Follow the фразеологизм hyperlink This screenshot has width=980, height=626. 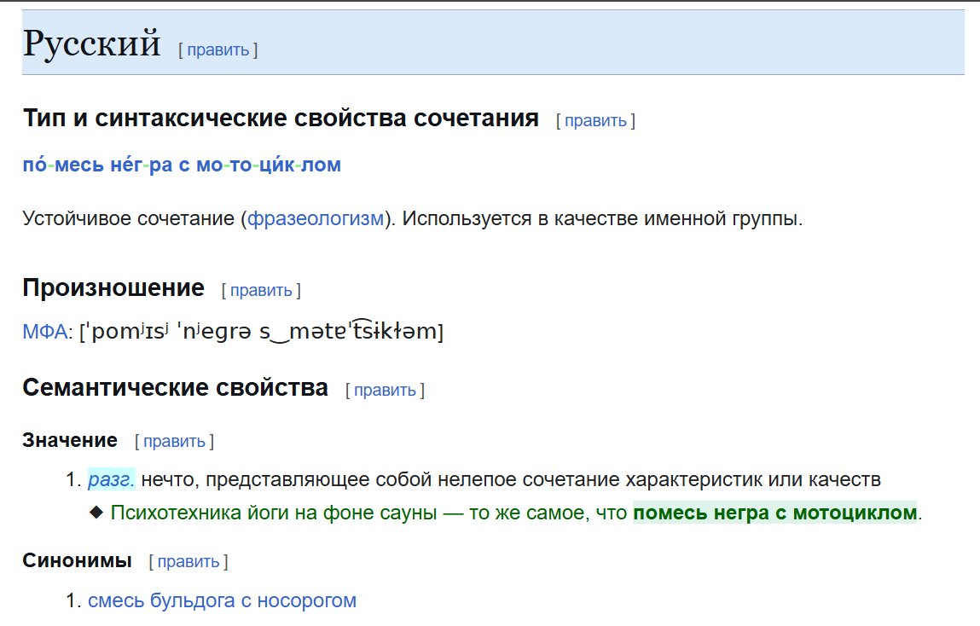point(316,218)
